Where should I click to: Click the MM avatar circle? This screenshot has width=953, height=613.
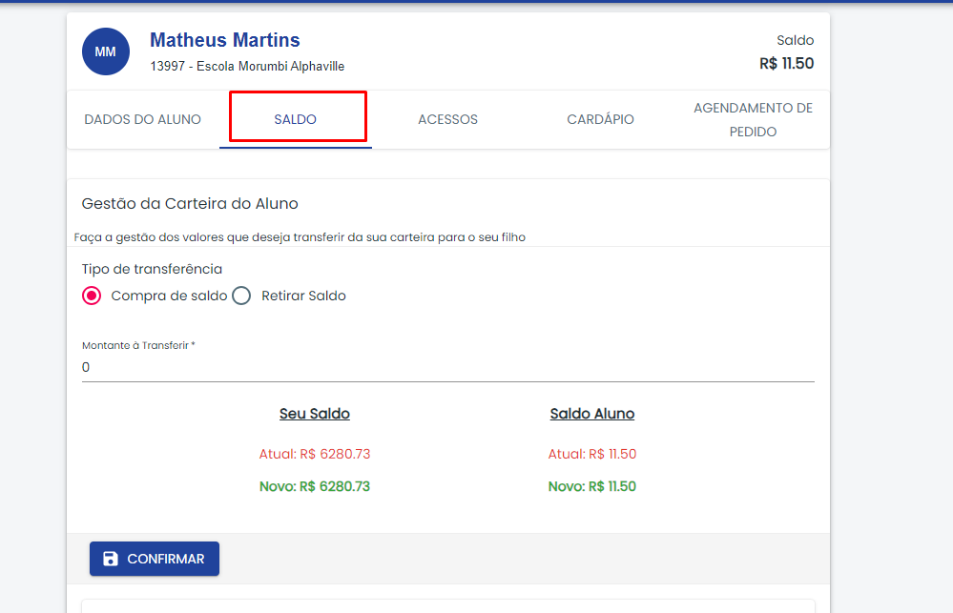click(x=106, y=51)
